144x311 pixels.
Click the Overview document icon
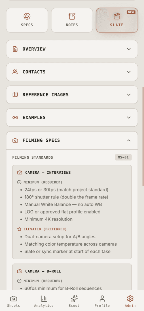(15, 49)
